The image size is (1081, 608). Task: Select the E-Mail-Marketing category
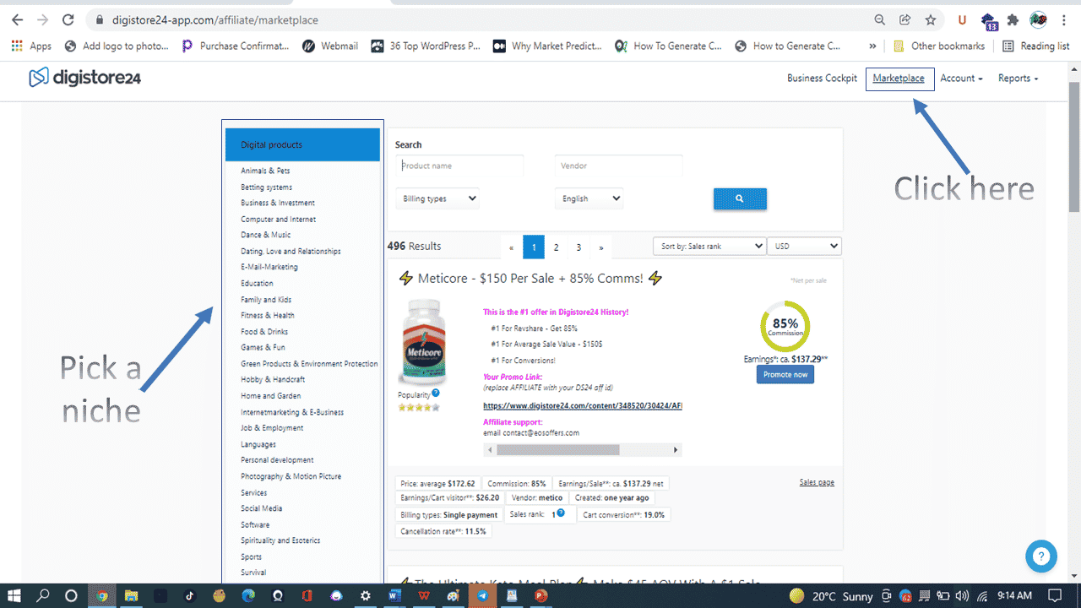(x=269, y=267)
